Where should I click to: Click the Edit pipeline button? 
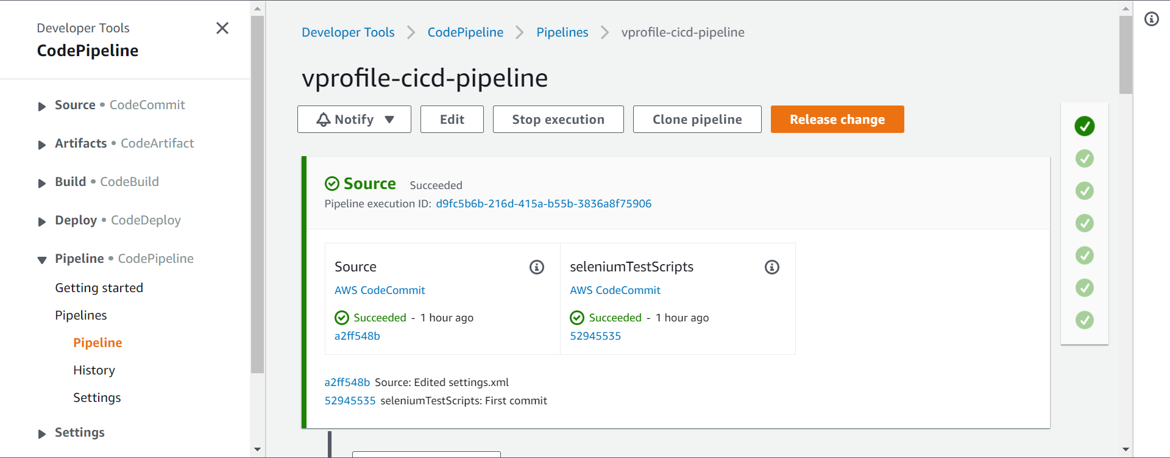point(452,120)
